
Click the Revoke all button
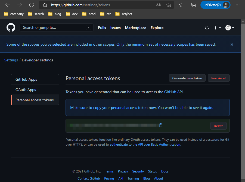tap(219, 78)
